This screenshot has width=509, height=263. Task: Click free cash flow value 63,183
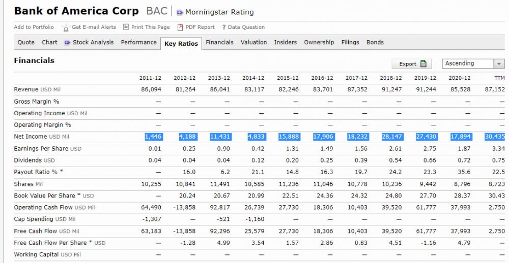coord(151,231)
